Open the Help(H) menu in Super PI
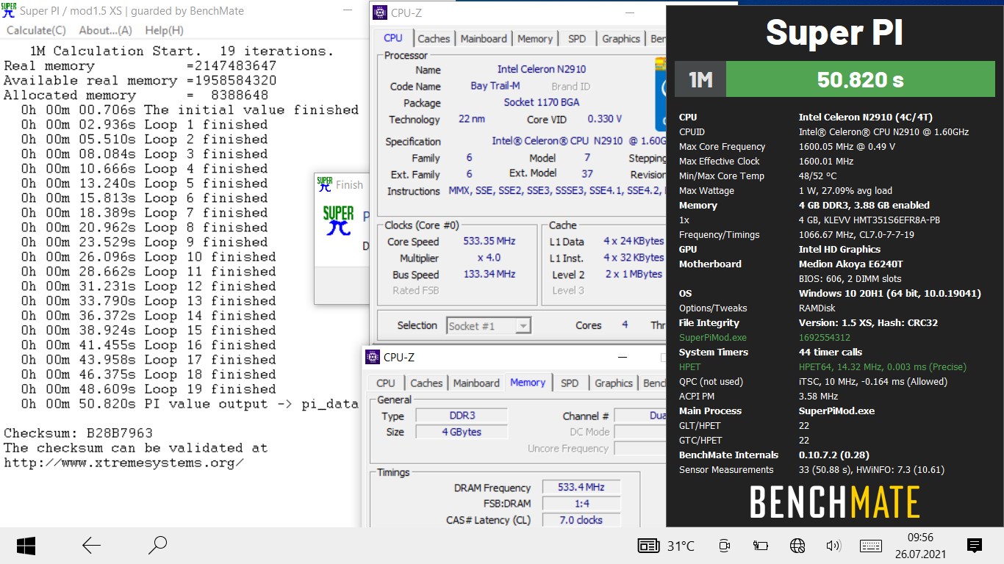Viewport: 1004px width, 564px height. point(164,30)
